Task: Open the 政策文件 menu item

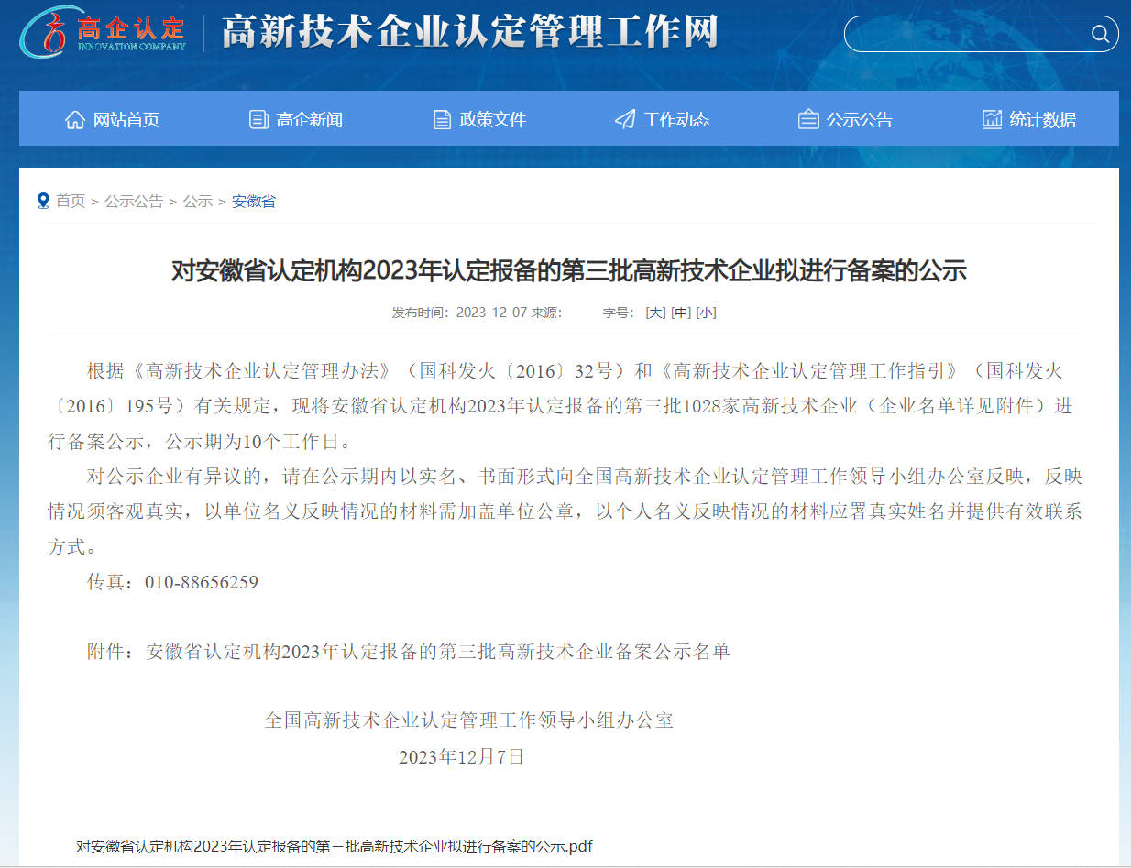Action: pos(493,119)
